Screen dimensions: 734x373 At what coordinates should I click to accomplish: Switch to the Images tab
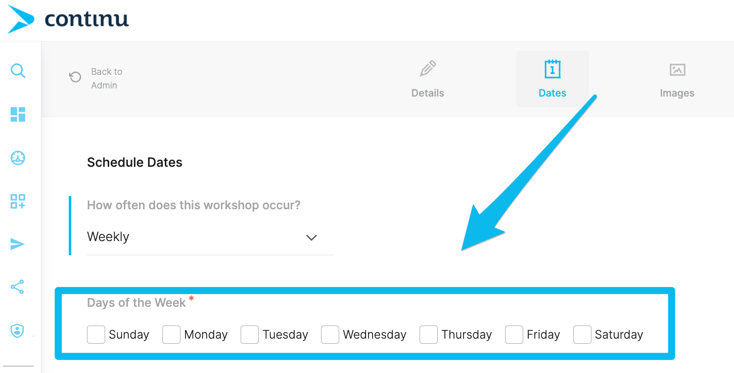[677, 79]
